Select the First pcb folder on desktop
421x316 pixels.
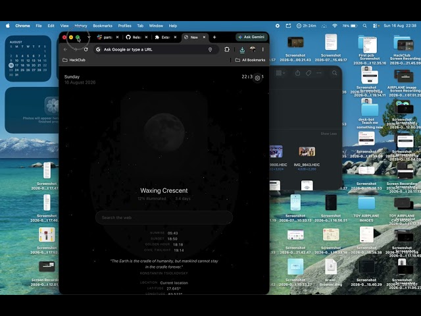click(368, 44)
